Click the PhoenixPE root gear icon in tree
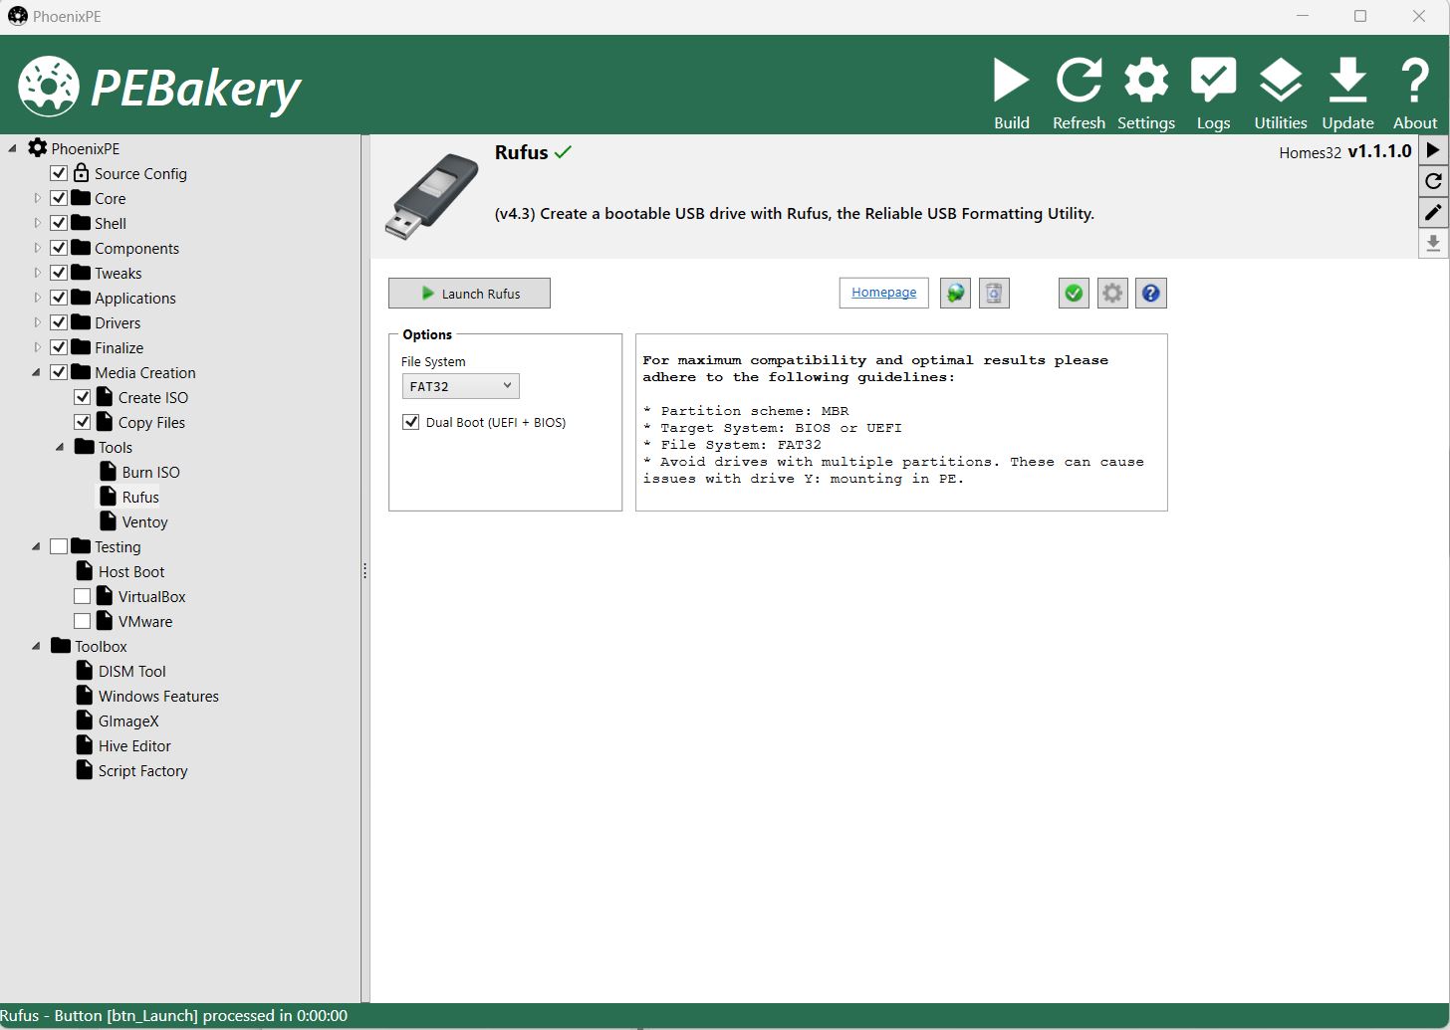 tap(37, 148)
